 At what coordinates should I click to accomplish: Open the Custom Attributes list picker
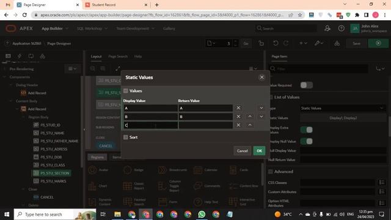[381, 191]
